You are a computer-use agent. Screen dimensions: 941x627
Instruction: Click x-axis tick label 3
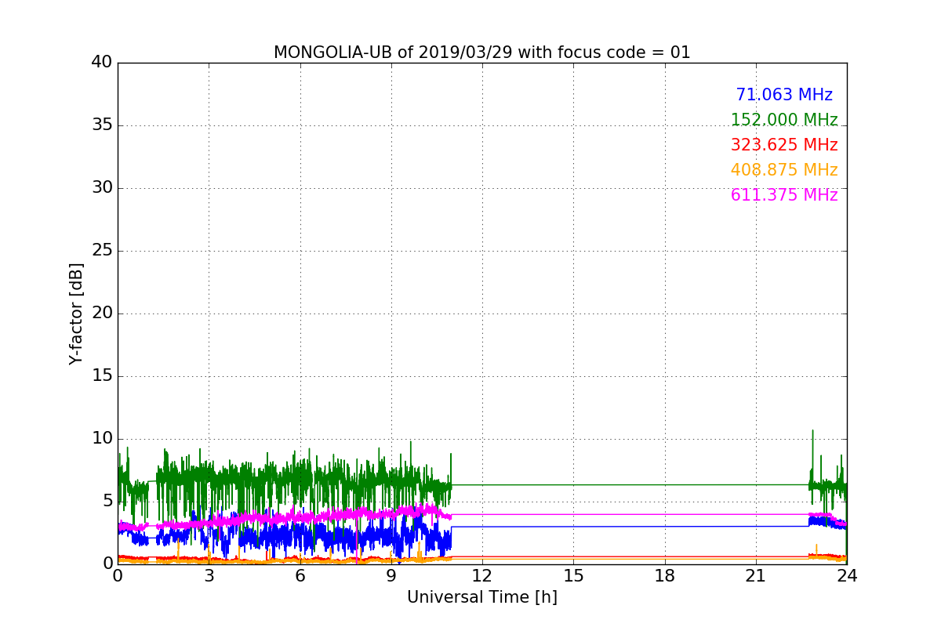coord(209,576)
